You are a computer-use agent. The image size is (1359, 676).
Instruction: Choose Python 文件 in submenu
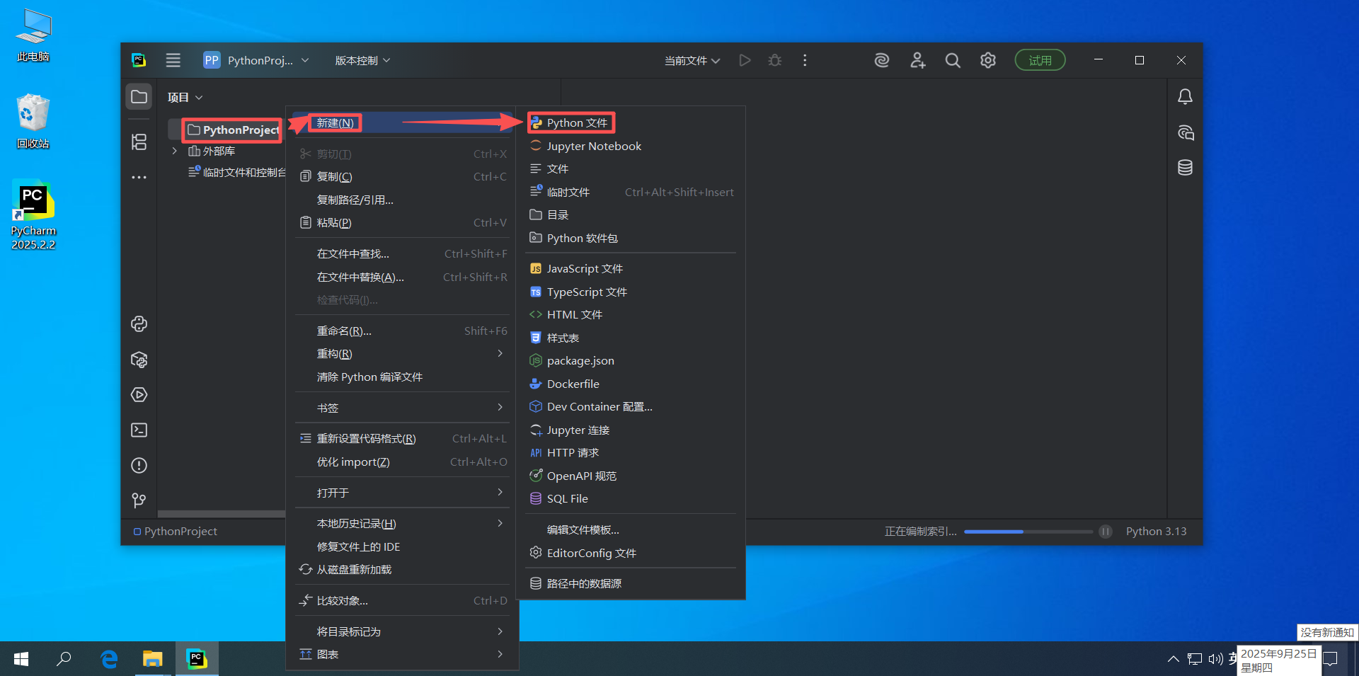pyautogui.click(x=631, y=122)
